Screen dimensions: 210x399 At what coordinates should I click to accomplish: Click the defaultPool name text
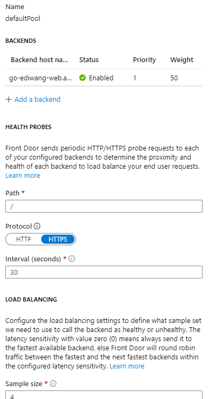[x=22, y=19]
